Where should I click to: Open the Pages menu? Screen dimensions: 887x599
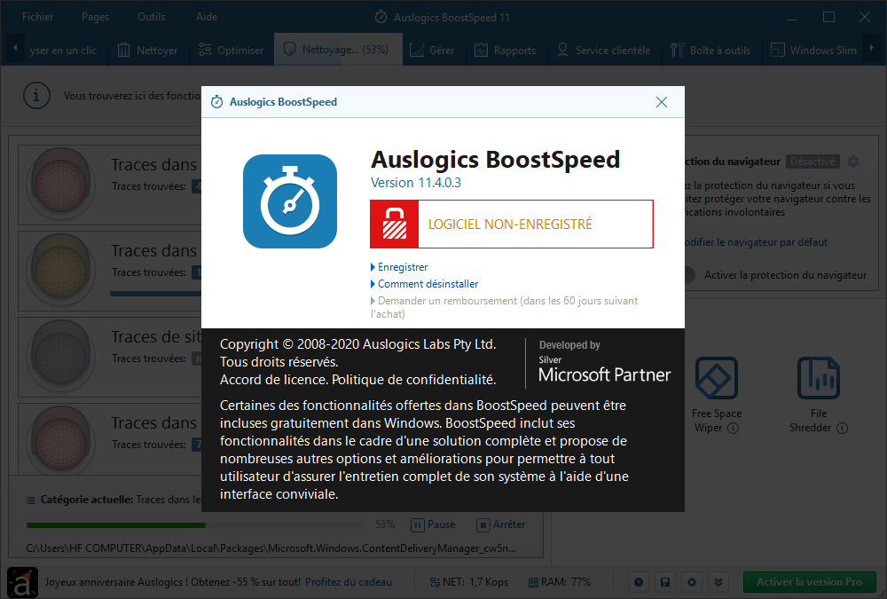click(x=95, y=17)
